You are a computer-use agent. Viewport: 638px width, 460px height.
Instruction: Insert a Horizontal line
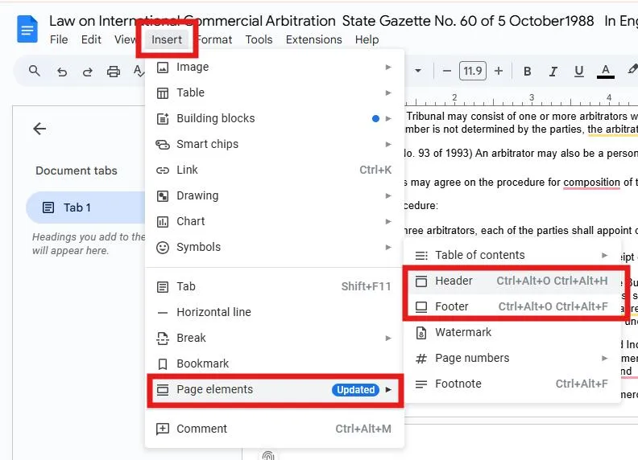[275, 312]
